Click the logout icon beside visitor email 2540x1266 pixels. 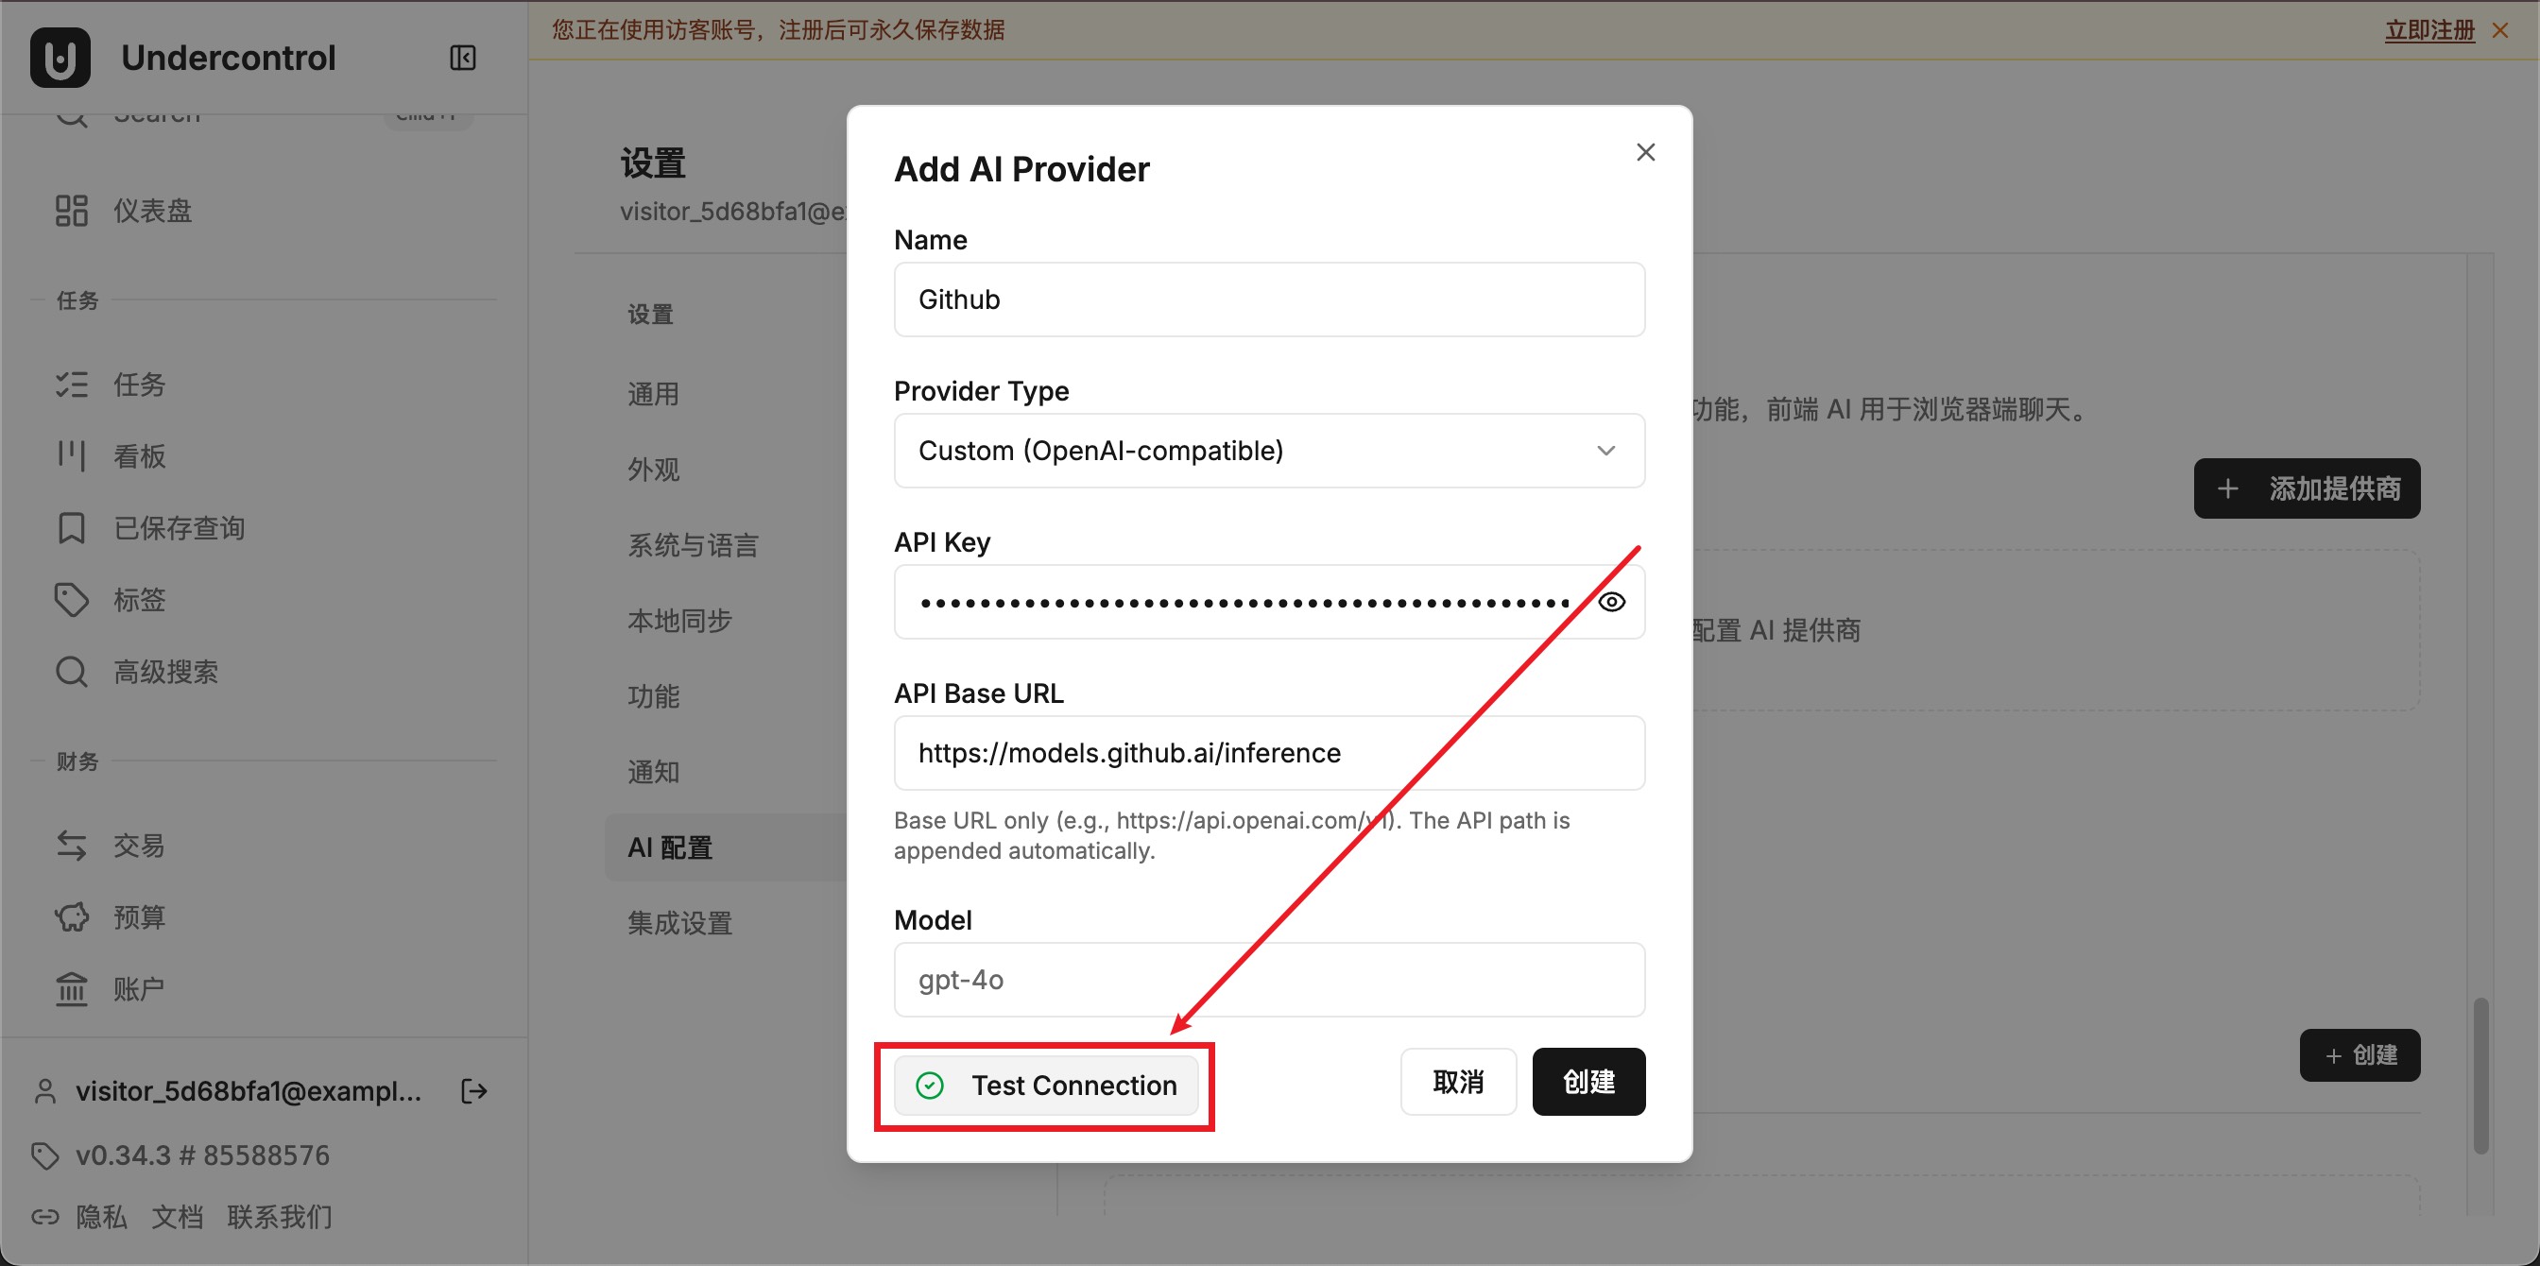[x=474, y=1090]
